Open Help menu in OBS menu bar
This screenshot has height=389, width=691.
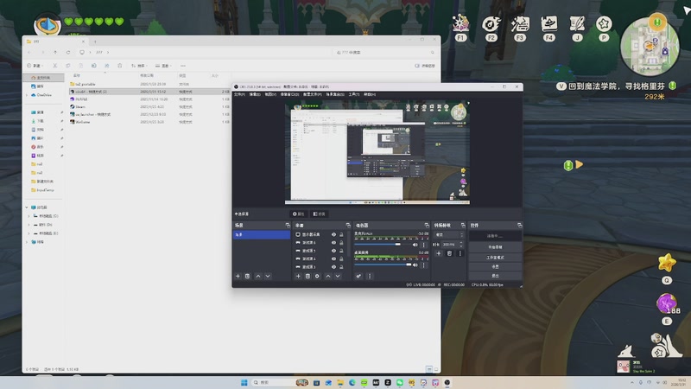pyautogui.click(x=370, y=94)
